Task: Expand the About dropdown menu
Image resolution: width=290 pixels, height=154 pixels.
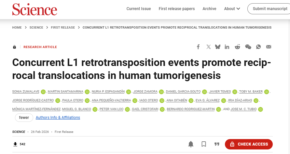Action: (x=232, y=9)
